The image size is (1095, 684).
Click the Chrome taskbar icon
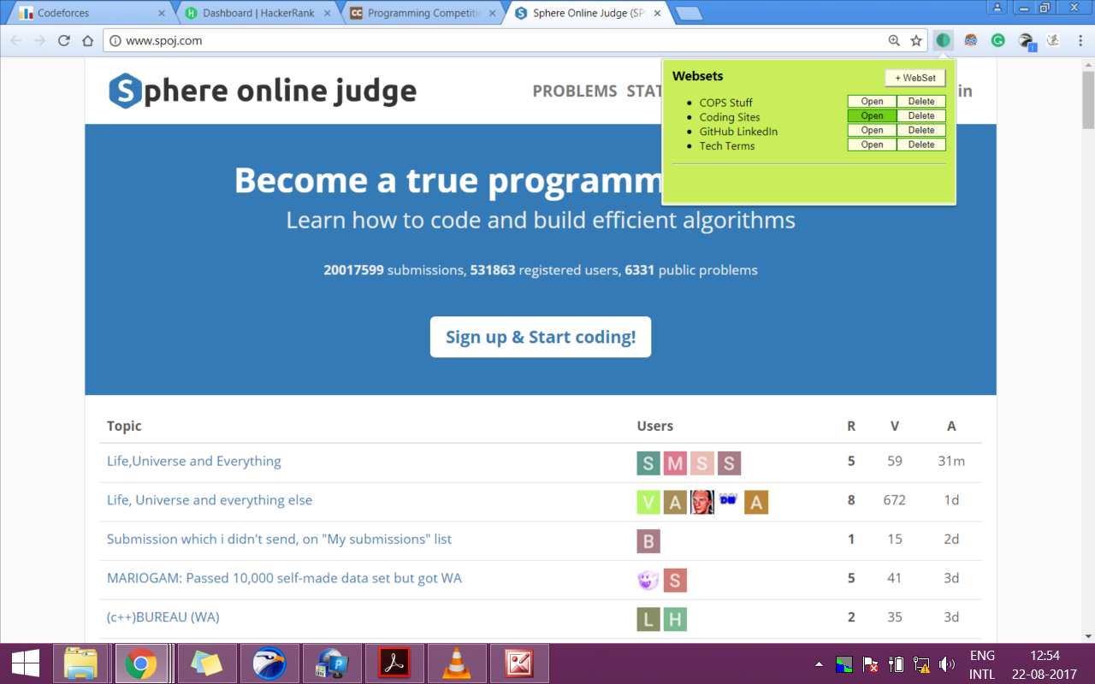(141, 663)
